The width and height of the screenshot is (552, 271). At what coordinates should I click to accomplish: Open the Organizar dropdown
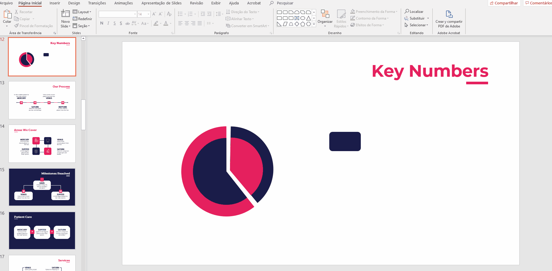point(325,18)
